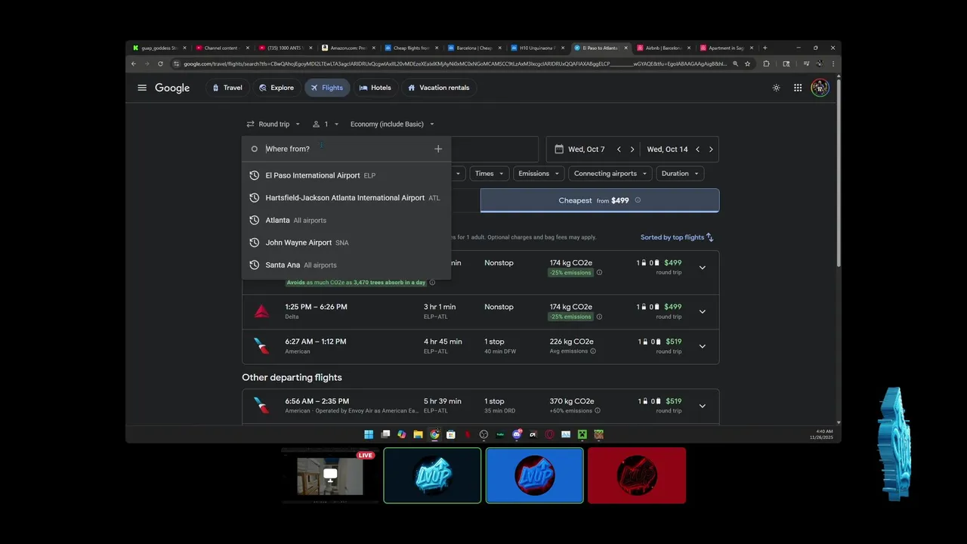Viewport: 967px width, 544px height.
Task: Show emissions info for 1:25 PM Delta flight
Action: coord(599,317)
